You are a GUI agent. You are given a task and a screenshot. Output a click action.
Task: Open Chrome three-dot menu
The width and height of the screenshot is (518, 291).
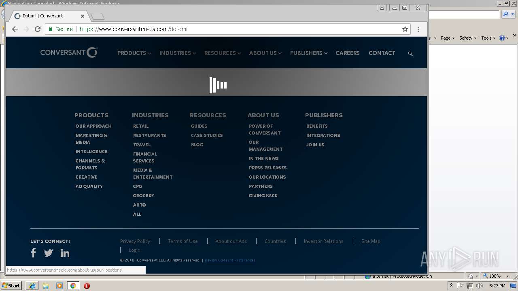pos(418,29)
